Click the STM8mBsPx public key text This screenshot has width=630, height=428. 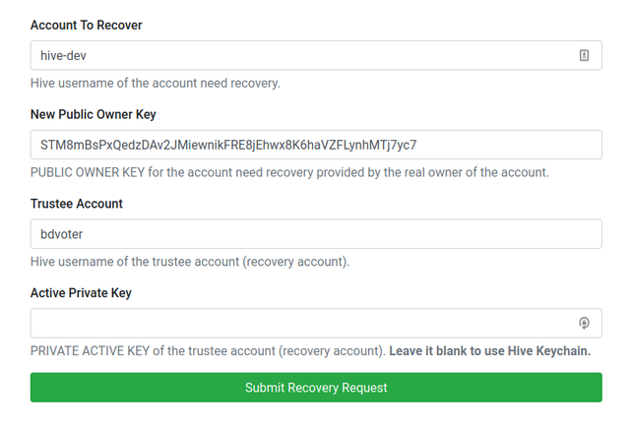click(228, 145)
